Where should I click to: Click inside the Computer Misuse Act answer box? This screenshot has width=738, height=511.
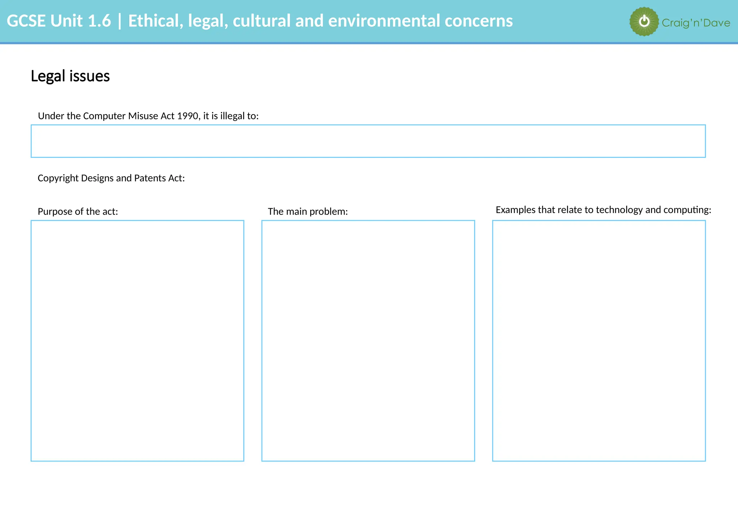(x=368, y=141)
